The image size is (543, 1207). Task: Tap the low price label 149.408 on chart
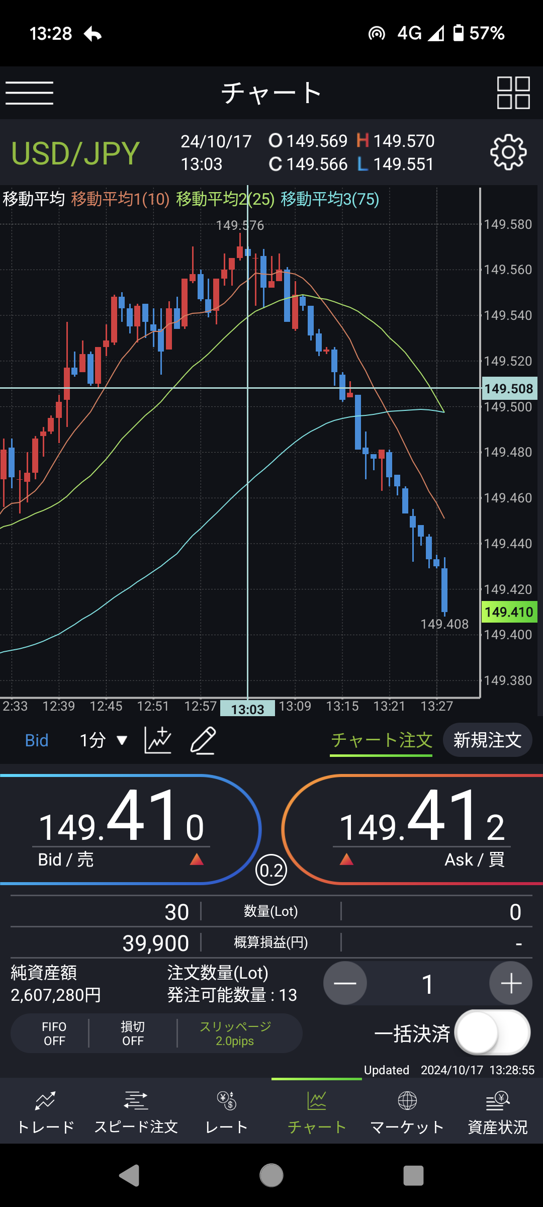click(x=444, y=624)
